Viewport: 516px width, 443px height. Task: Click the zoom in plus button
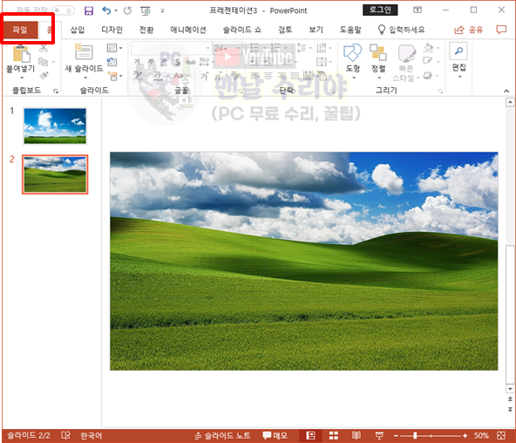pyautogui.click(x=465, y=436)
